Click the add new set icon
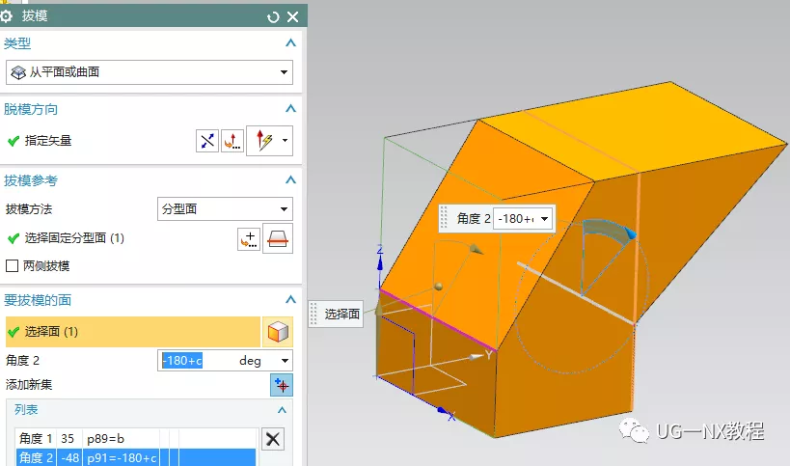Screen dimensions: 790x466 pyautogui.click(x=281, y=385)
